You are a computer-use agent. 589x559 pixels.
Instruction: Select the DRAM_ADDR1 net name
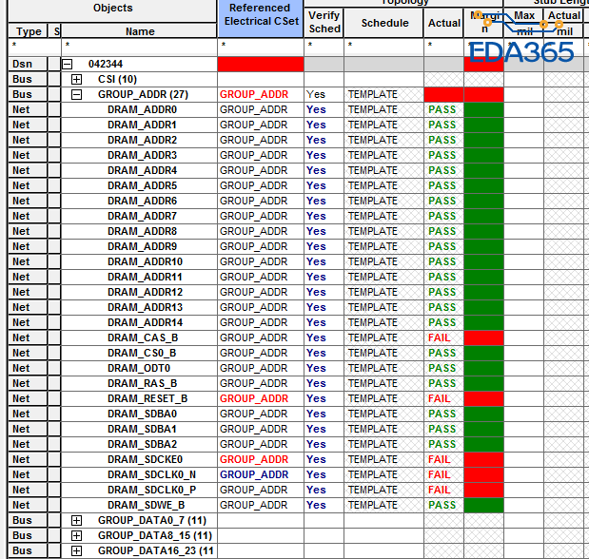coord(142,125)
